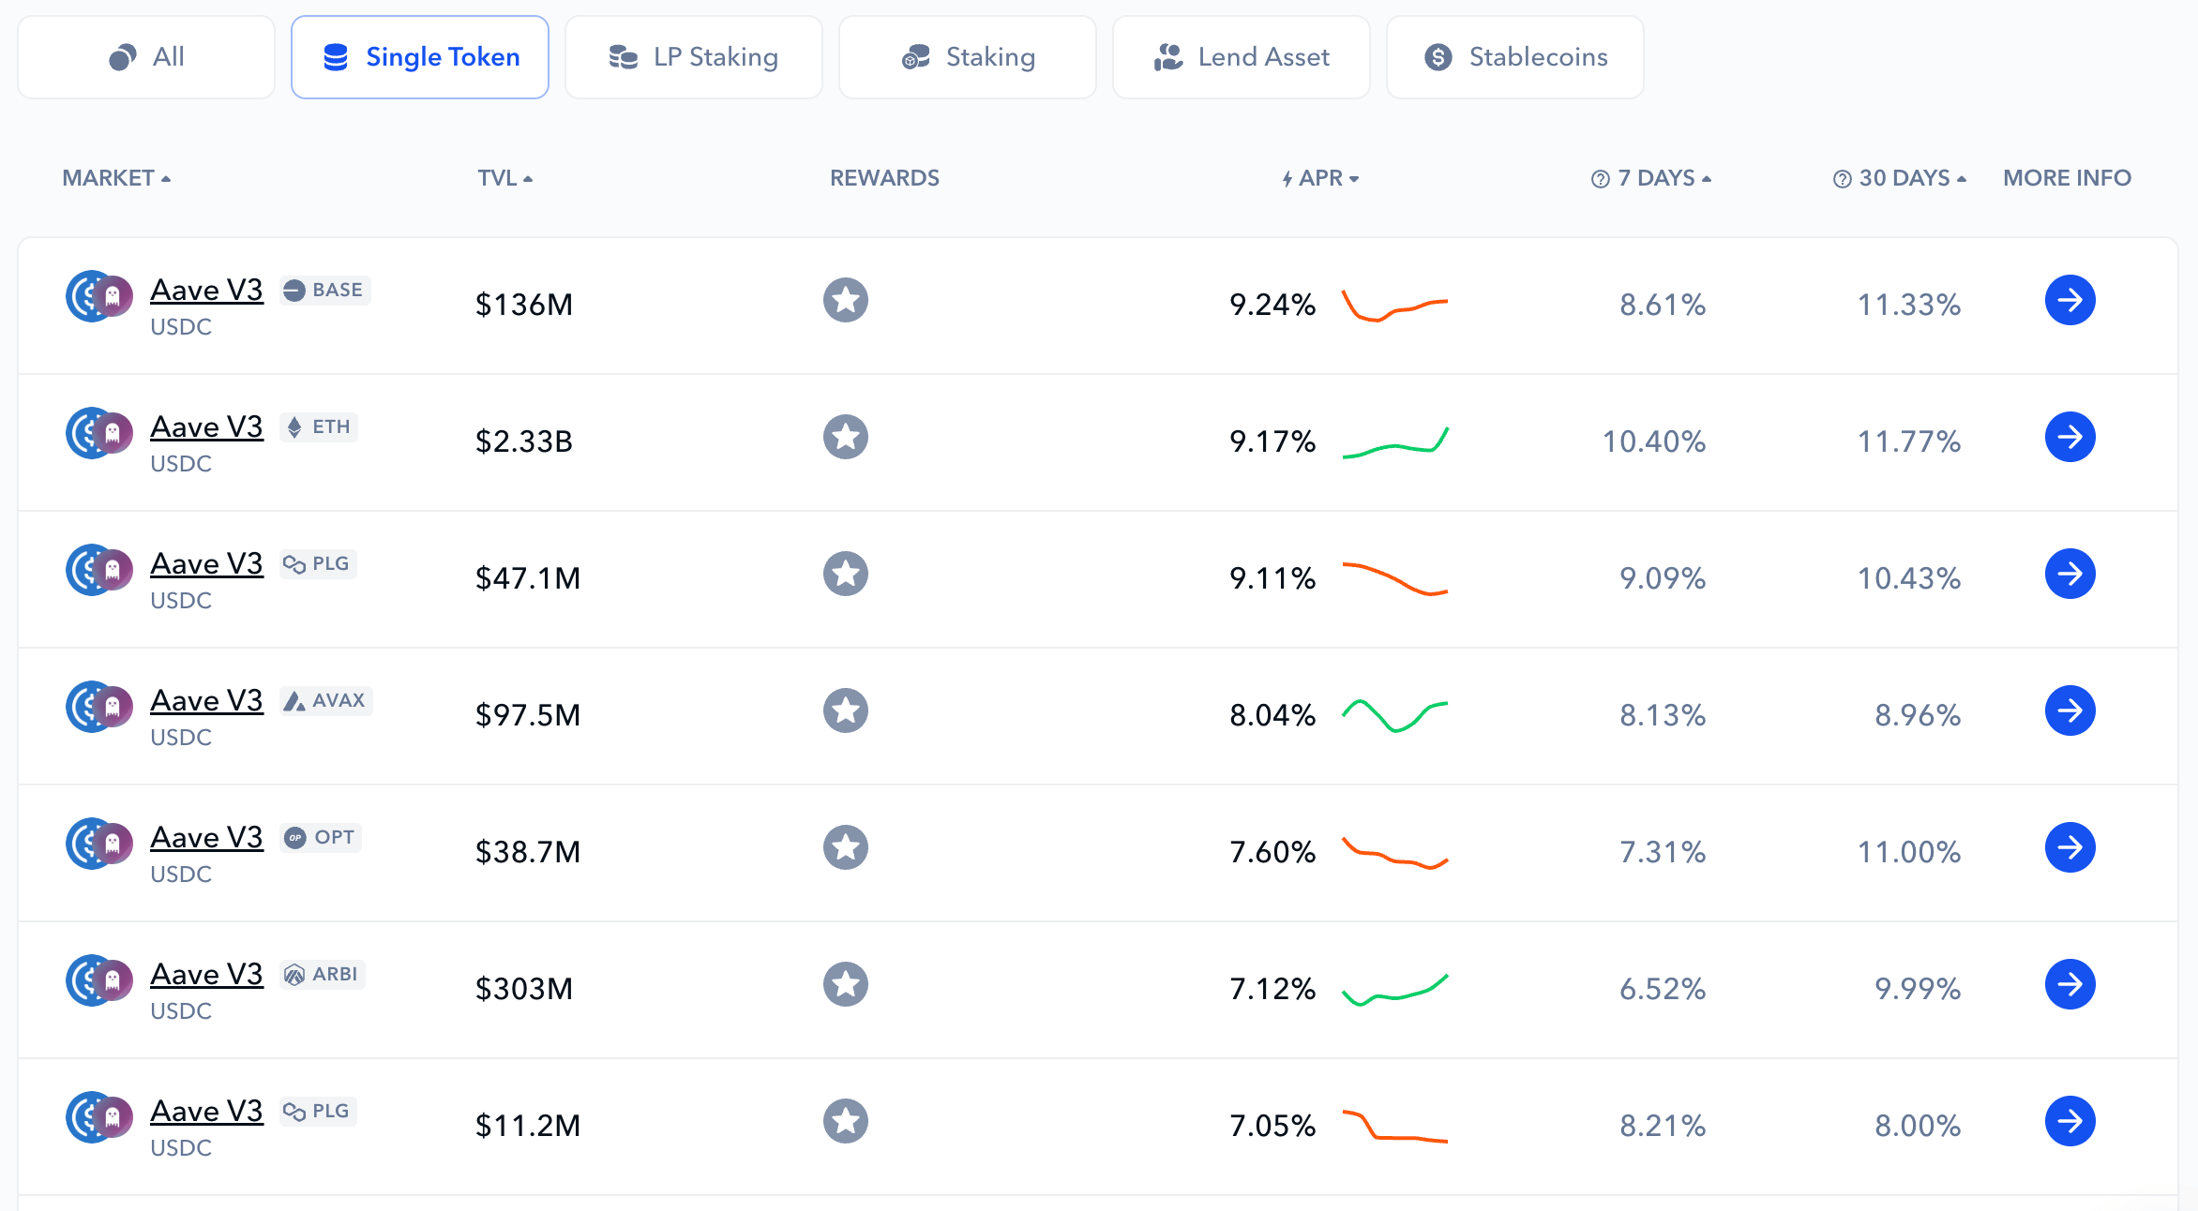Sort table by TVL column
Image resolution: width=2198 pixels, height=1211 pixels.
pyautogui.click(x=504, y=178)
